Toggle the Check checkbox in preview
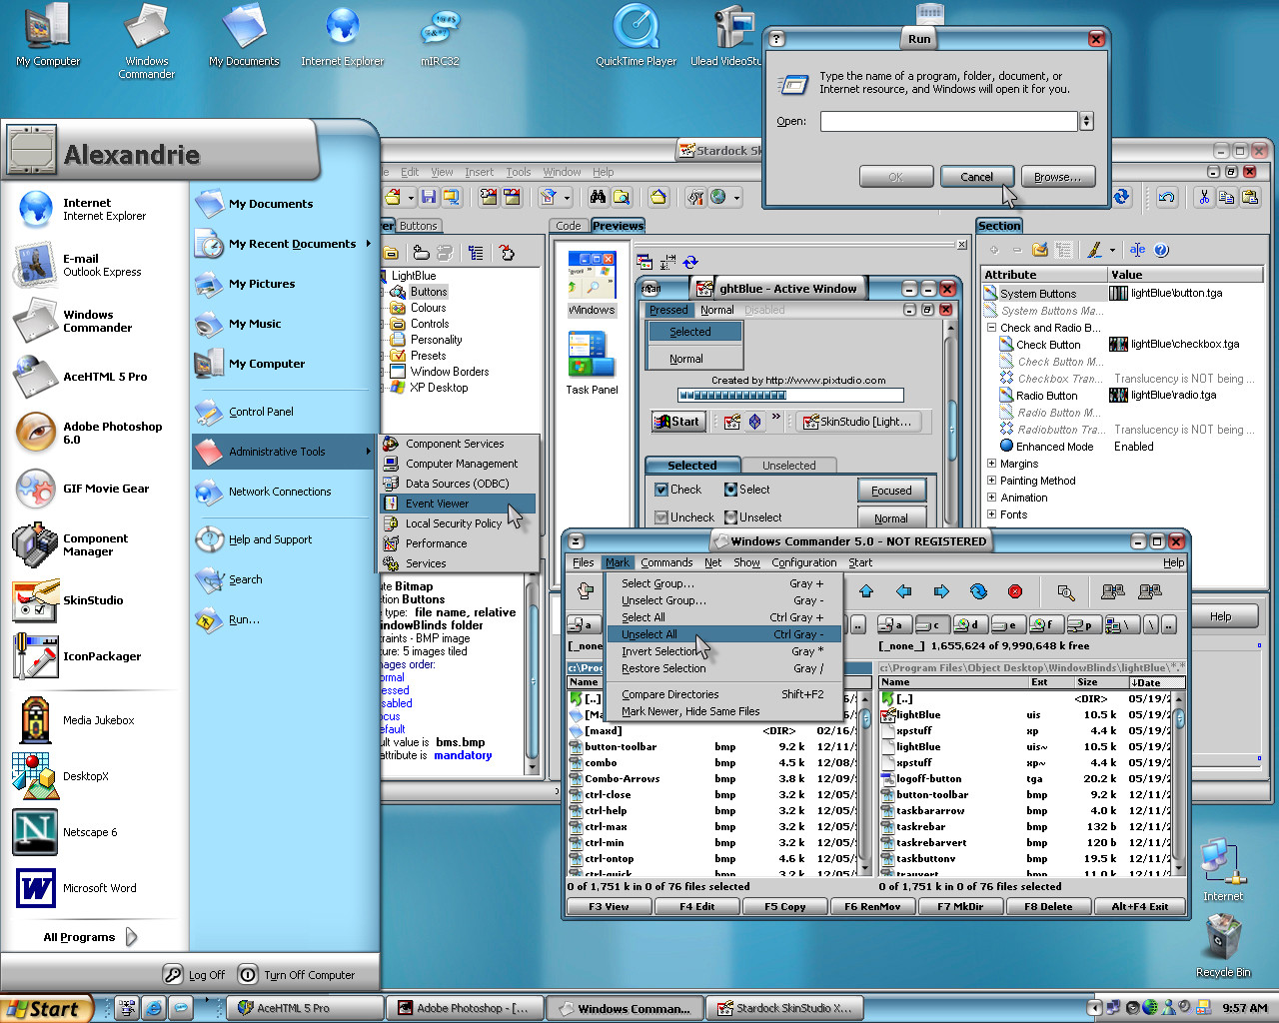The height and width of the screenshot is (1023, 1279). (661, 490)
